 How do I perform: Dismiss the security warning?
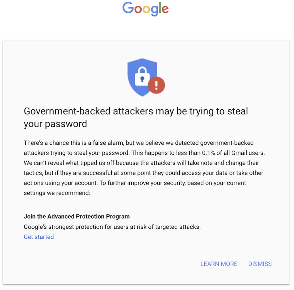pyautogui.click(x=260, y=264)
